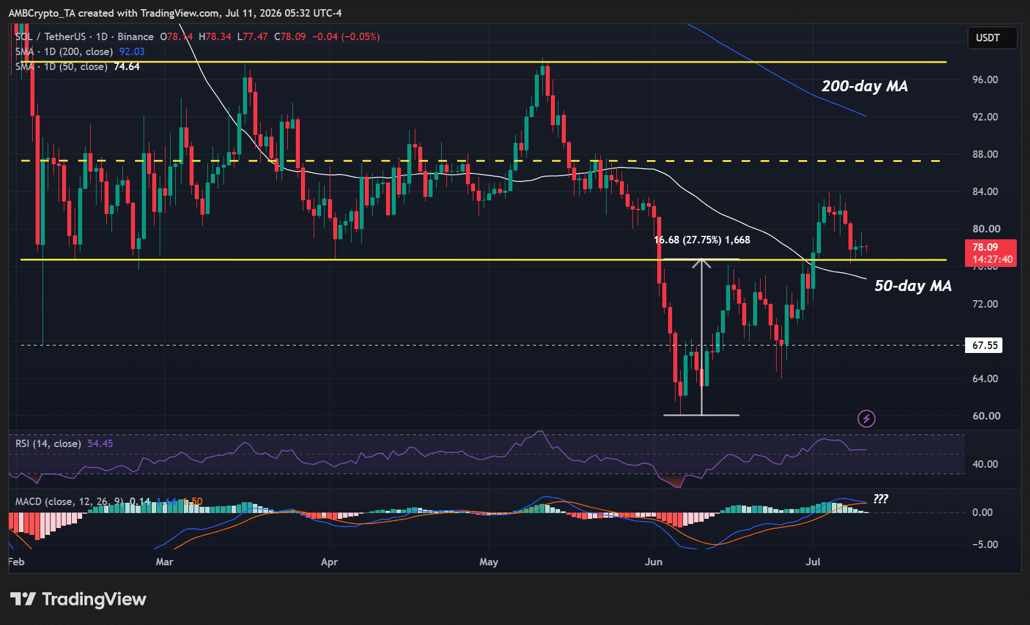Click the ??? annotation near MACD
Image resolution: width=1030 pixels, height=625 pixels.
(x=881, y=499)
